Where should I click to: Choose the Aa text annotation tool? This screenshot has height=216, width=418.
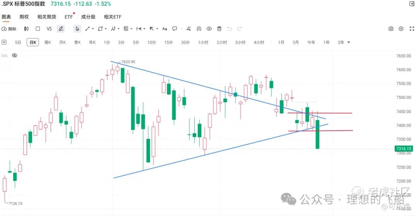[164, 29]
